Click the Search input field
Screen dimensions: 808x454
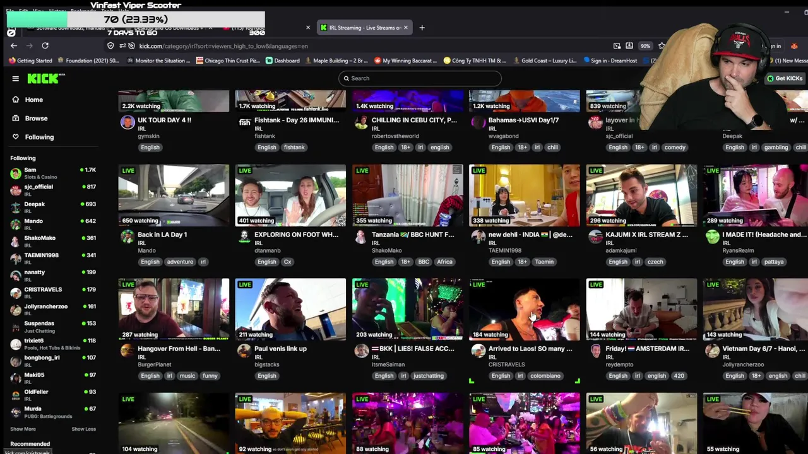[x=420, y=78]
